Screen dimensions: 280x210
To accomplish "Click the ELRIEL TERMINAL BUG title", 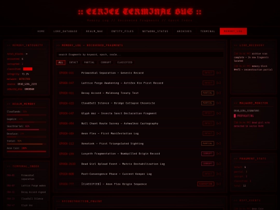I will coord(140,12).
